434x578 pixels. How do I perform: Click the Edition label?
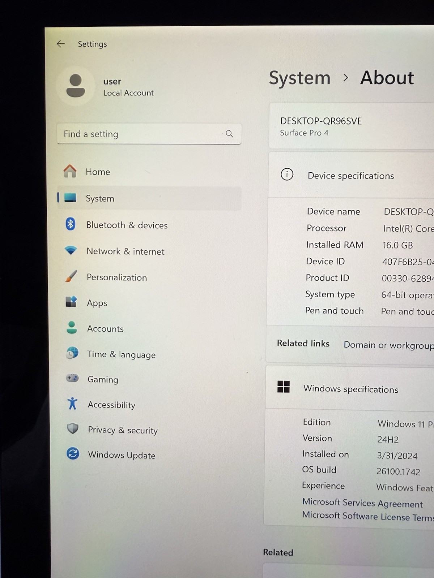coord(317,422)
